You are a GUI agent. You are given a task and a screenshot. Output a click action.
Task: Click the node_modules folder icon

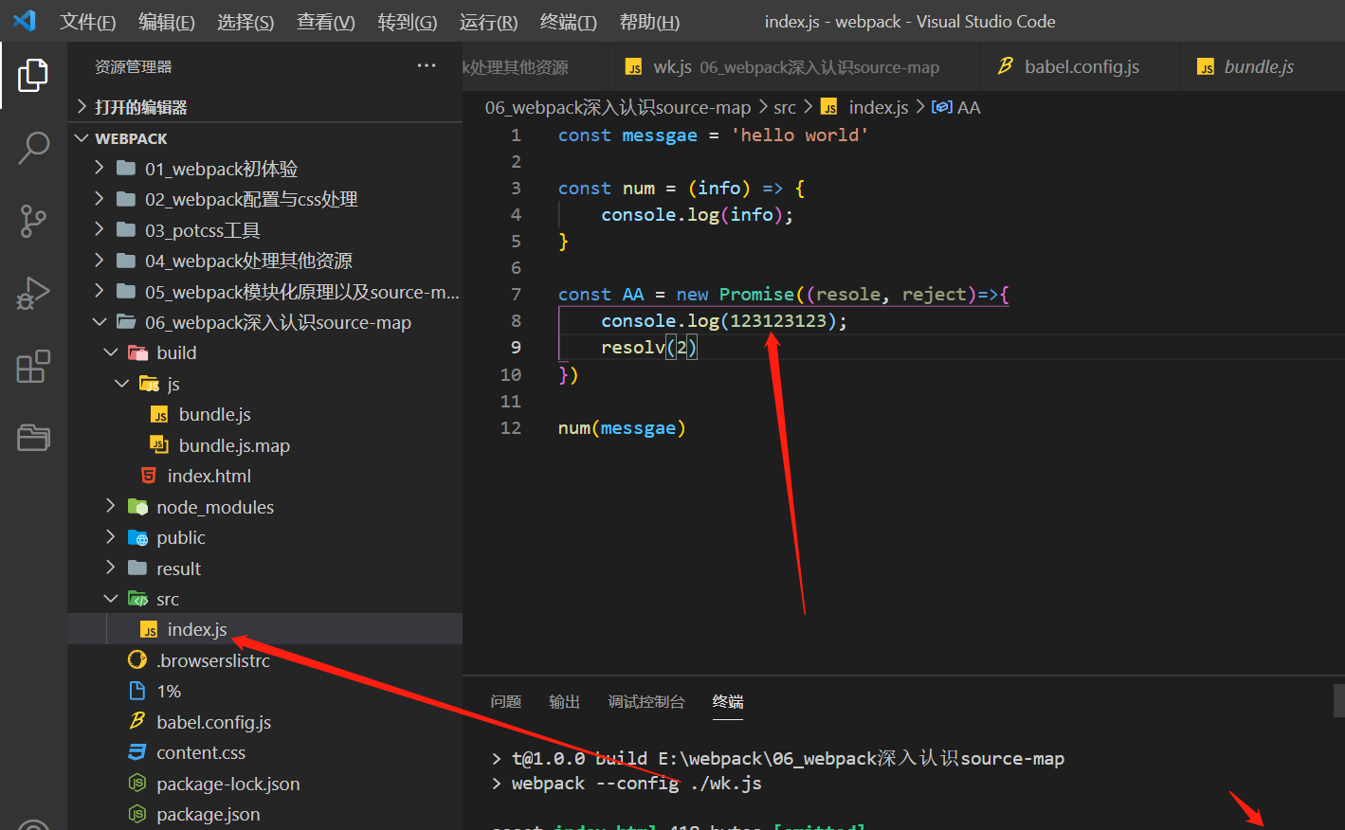(x=138, y=507)
